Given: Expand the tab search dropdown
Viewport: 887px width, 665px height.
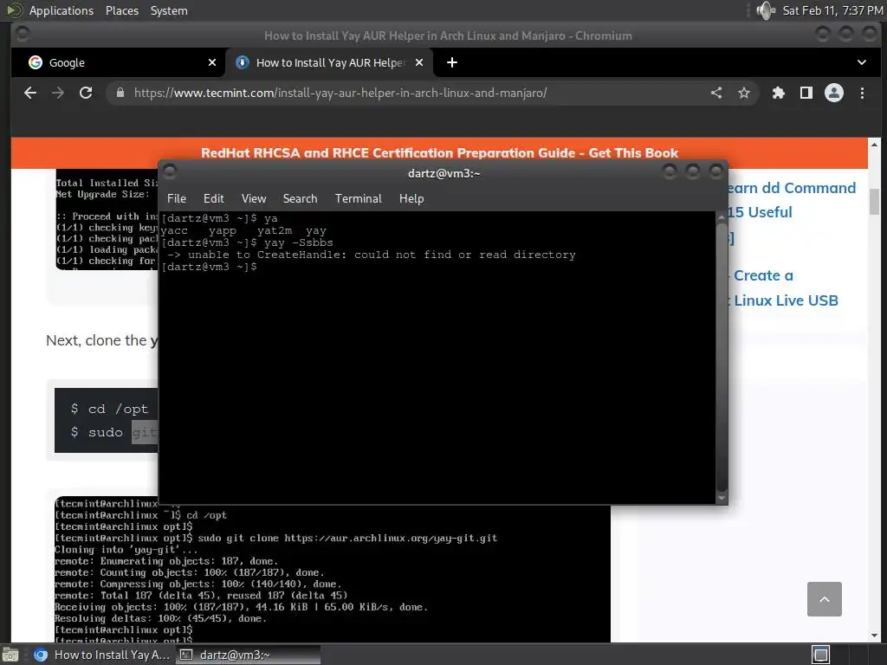Looking at the screenshot, I should [x=862, y=62].
